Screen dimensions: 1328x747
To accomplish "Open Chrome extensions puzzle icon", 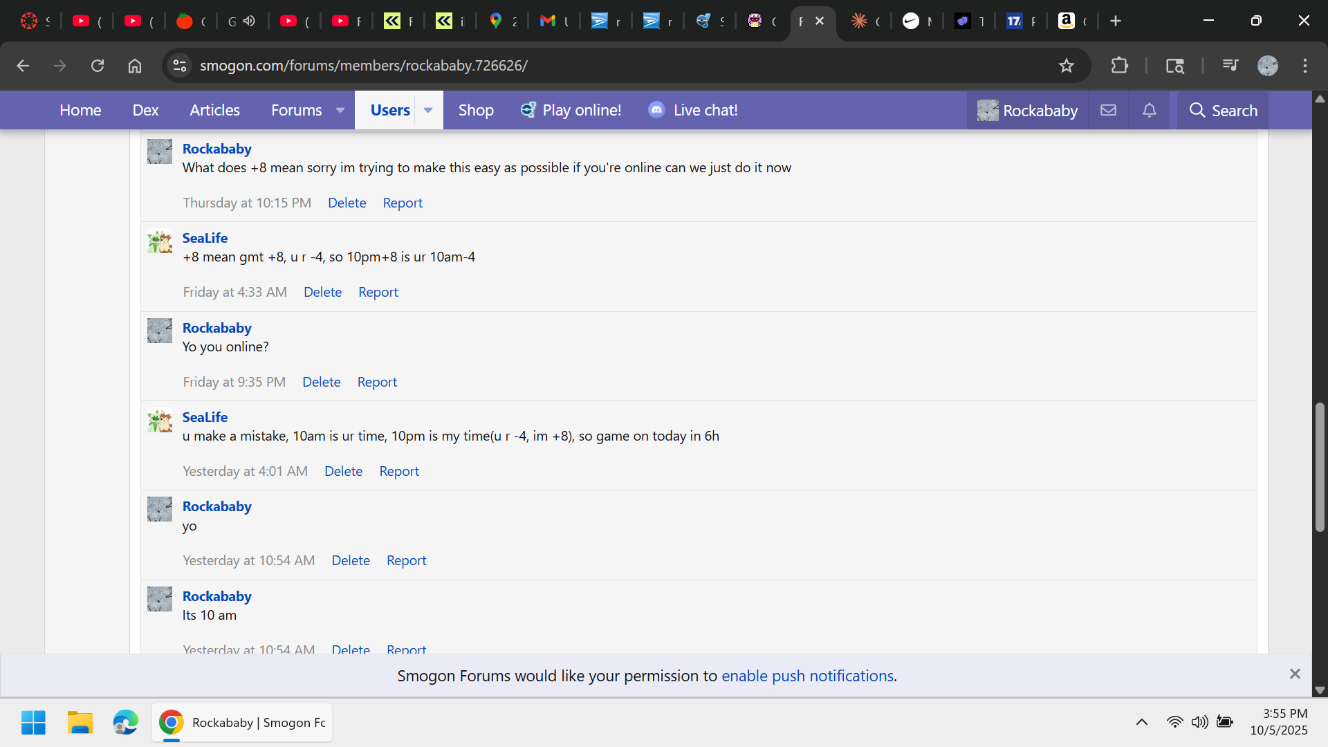I will (x=1119, y=66).
